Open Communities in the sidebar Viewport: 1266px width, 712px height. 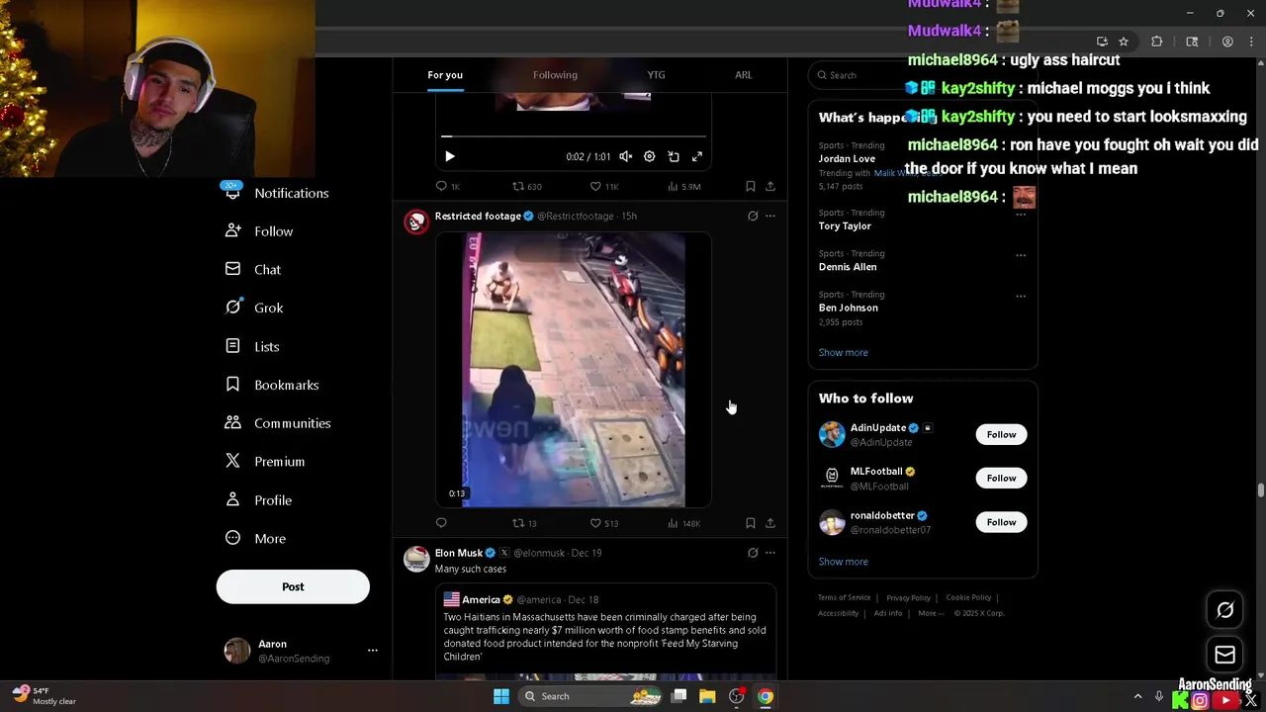pos(279,423)
